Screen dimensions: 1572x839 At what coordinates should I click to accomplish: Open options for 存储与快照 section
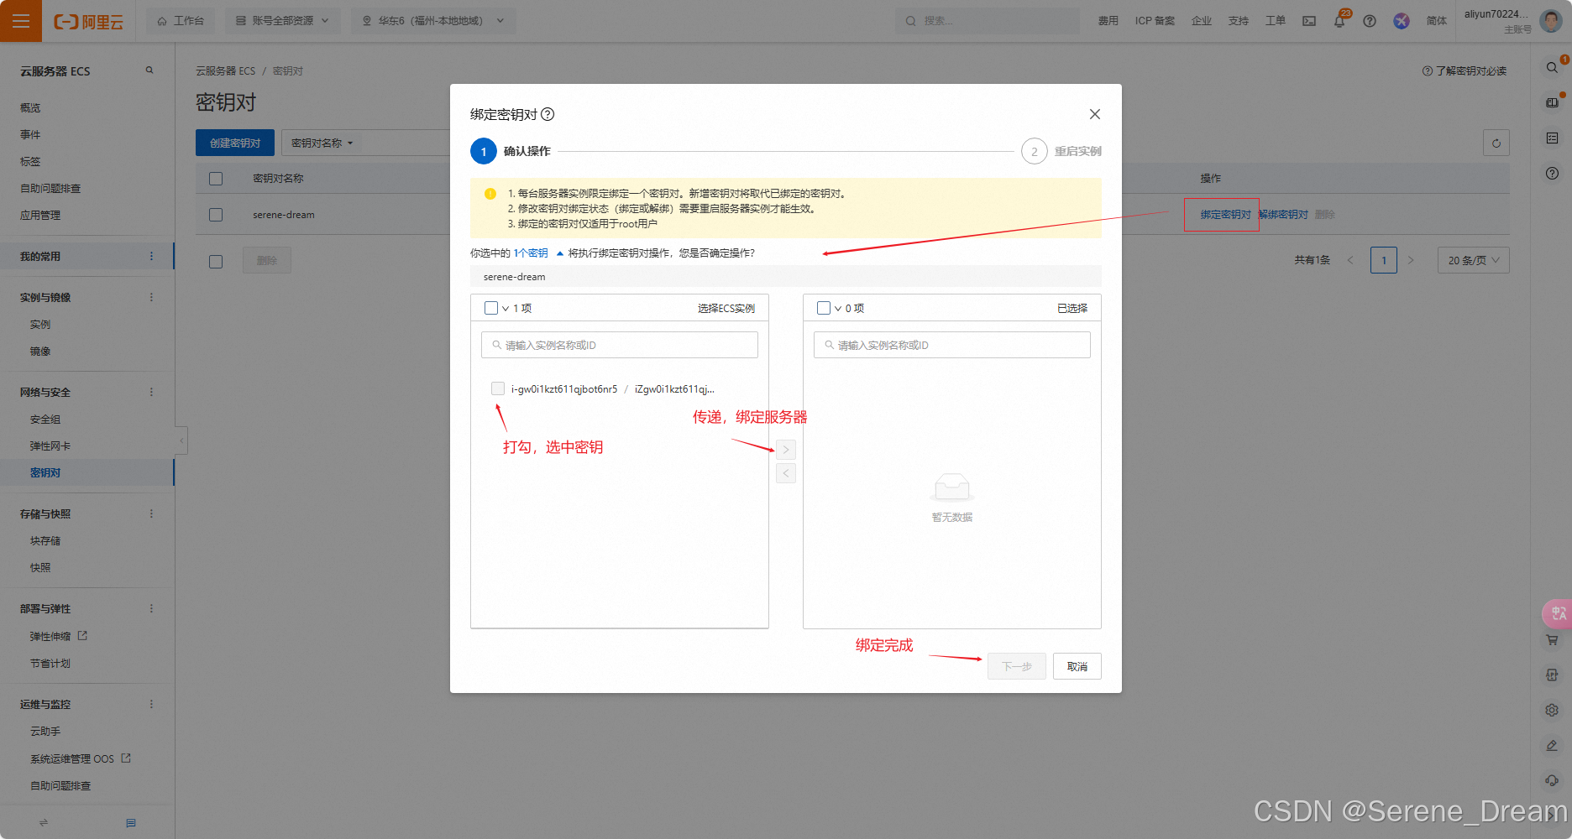pos(151,513)
